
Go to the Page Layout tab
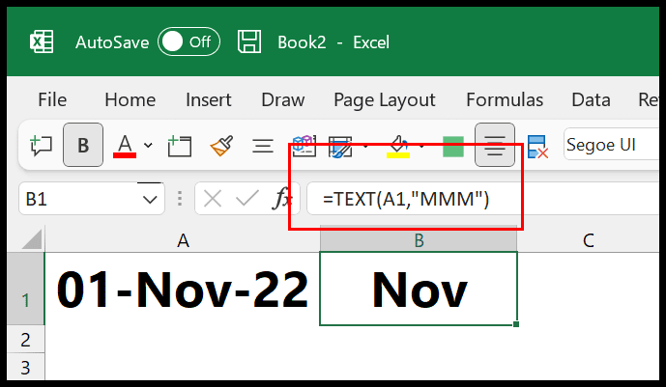385,100
